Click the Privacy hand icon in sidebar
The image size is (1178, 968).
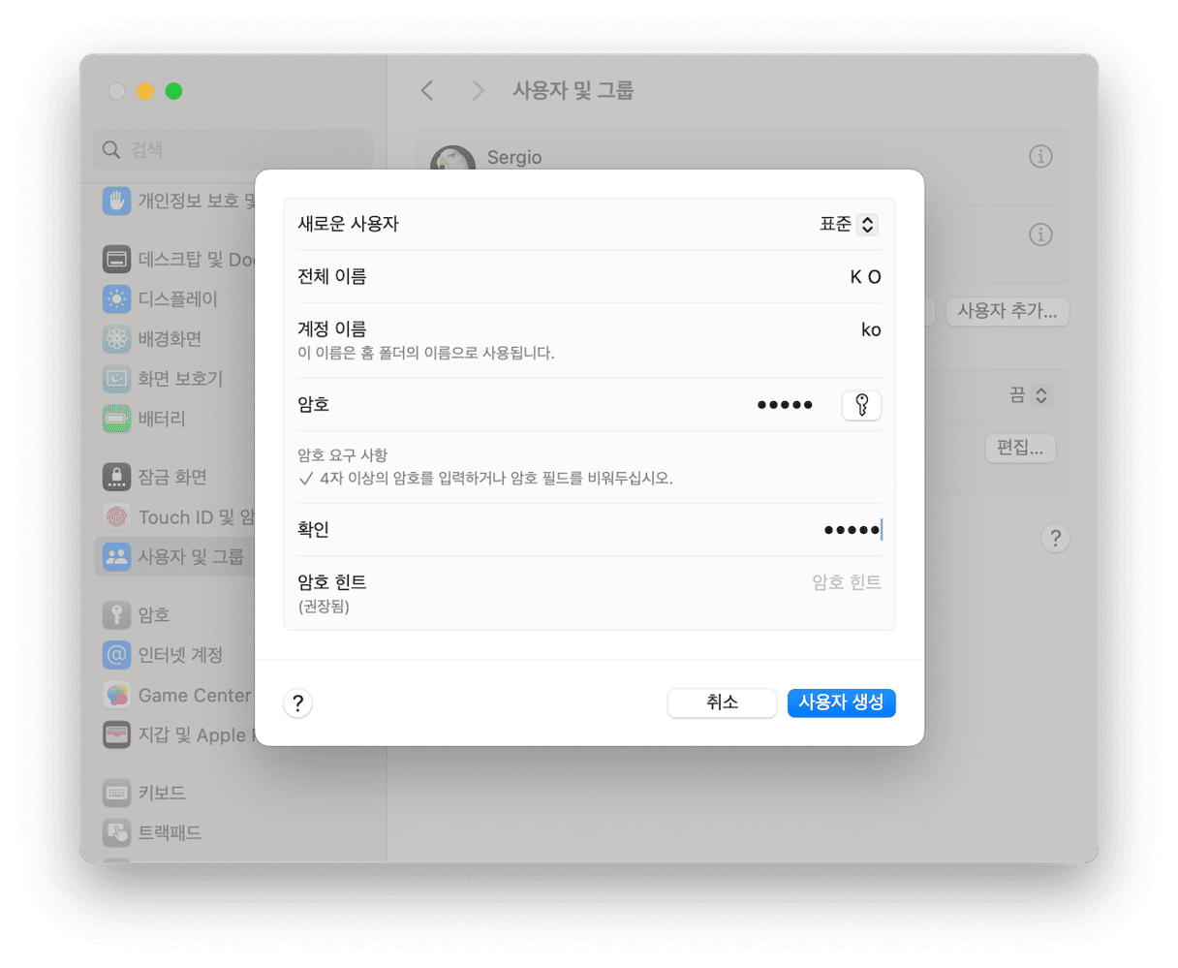click(x=116, y=202)
